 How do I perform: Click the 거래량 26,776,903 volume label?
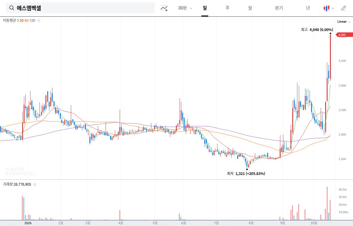point(17,185)
